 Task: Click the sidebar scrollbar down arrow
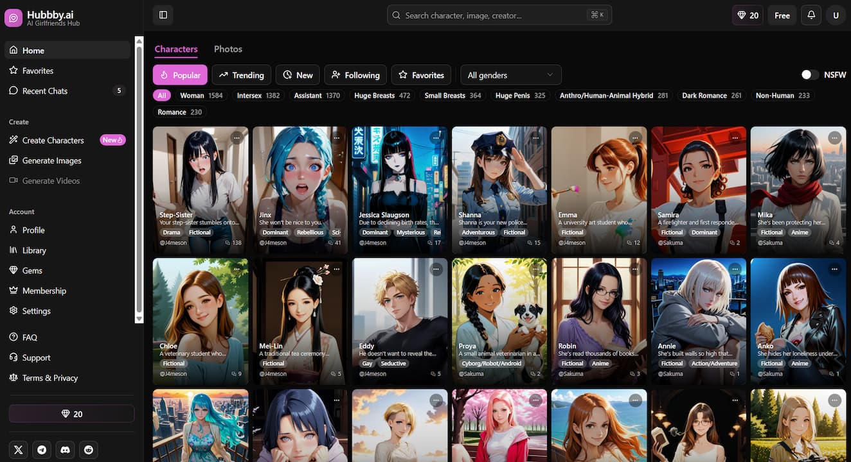139,318
